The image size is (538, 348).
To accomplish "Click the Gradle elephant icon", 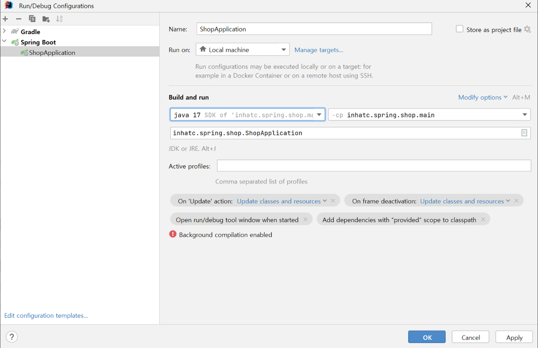I will [15, 31].
